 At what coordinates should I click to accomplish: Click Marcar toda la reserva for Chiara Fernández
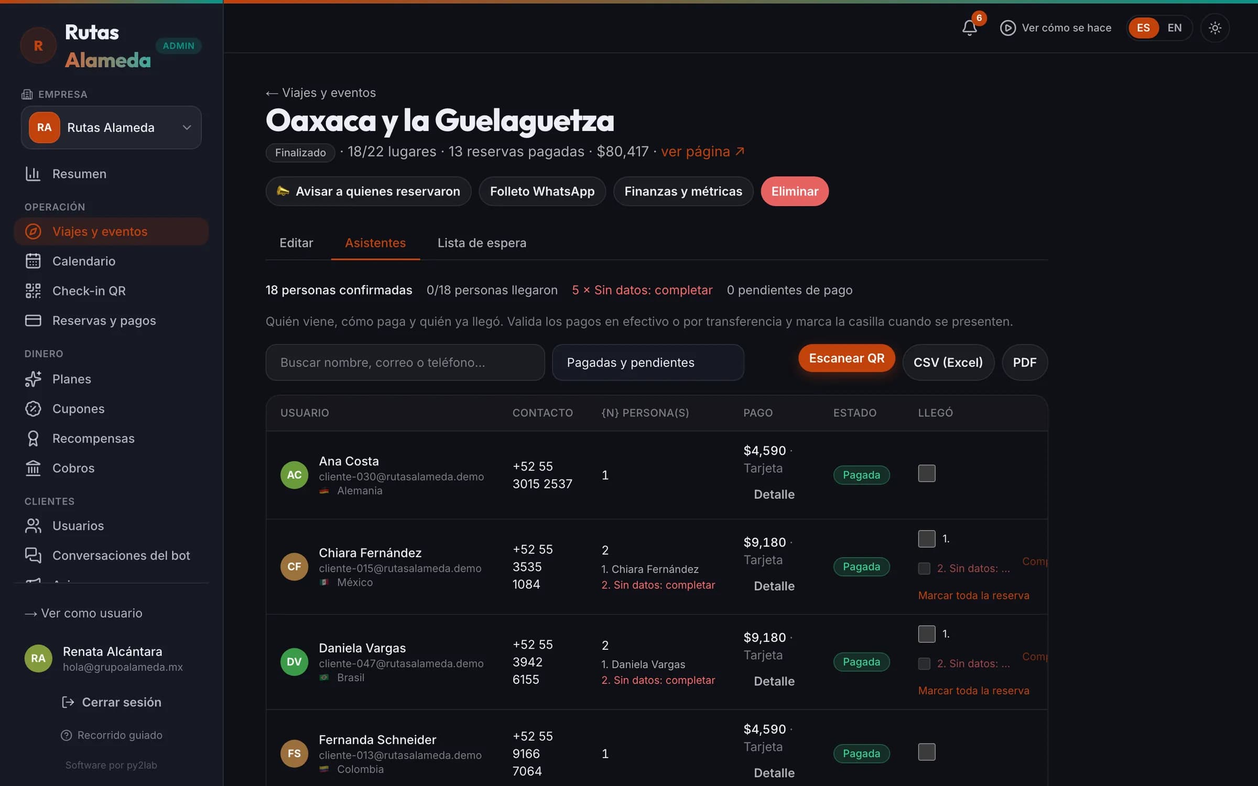[973, 595]
